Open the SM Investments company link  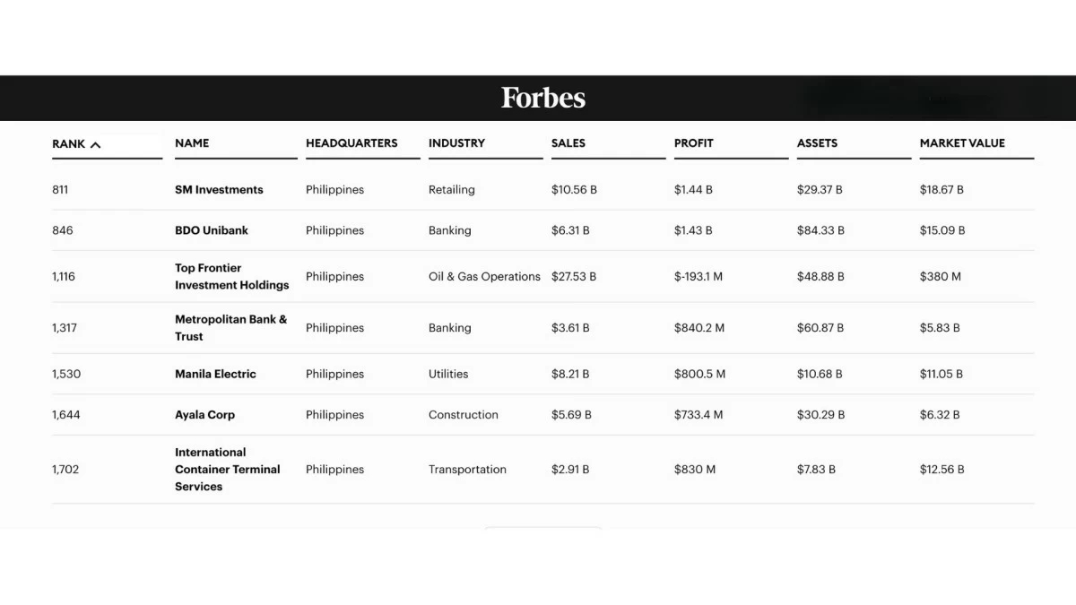[219, 190]
